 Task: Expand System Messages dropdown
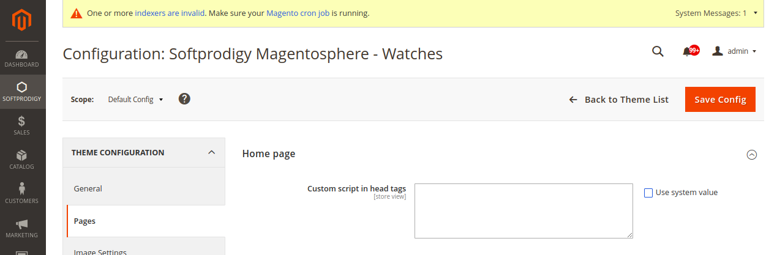point(716,13)
